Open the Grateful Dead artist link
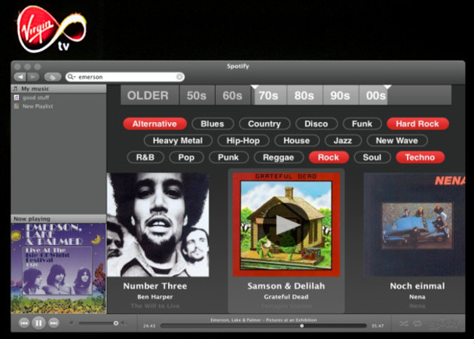The image size is (474, 339). (286, 297)
